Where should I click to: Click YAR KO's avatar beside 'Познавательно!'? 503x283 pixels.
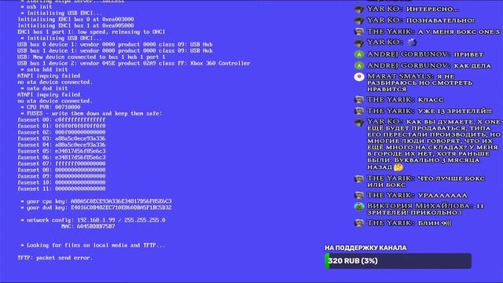359,20
